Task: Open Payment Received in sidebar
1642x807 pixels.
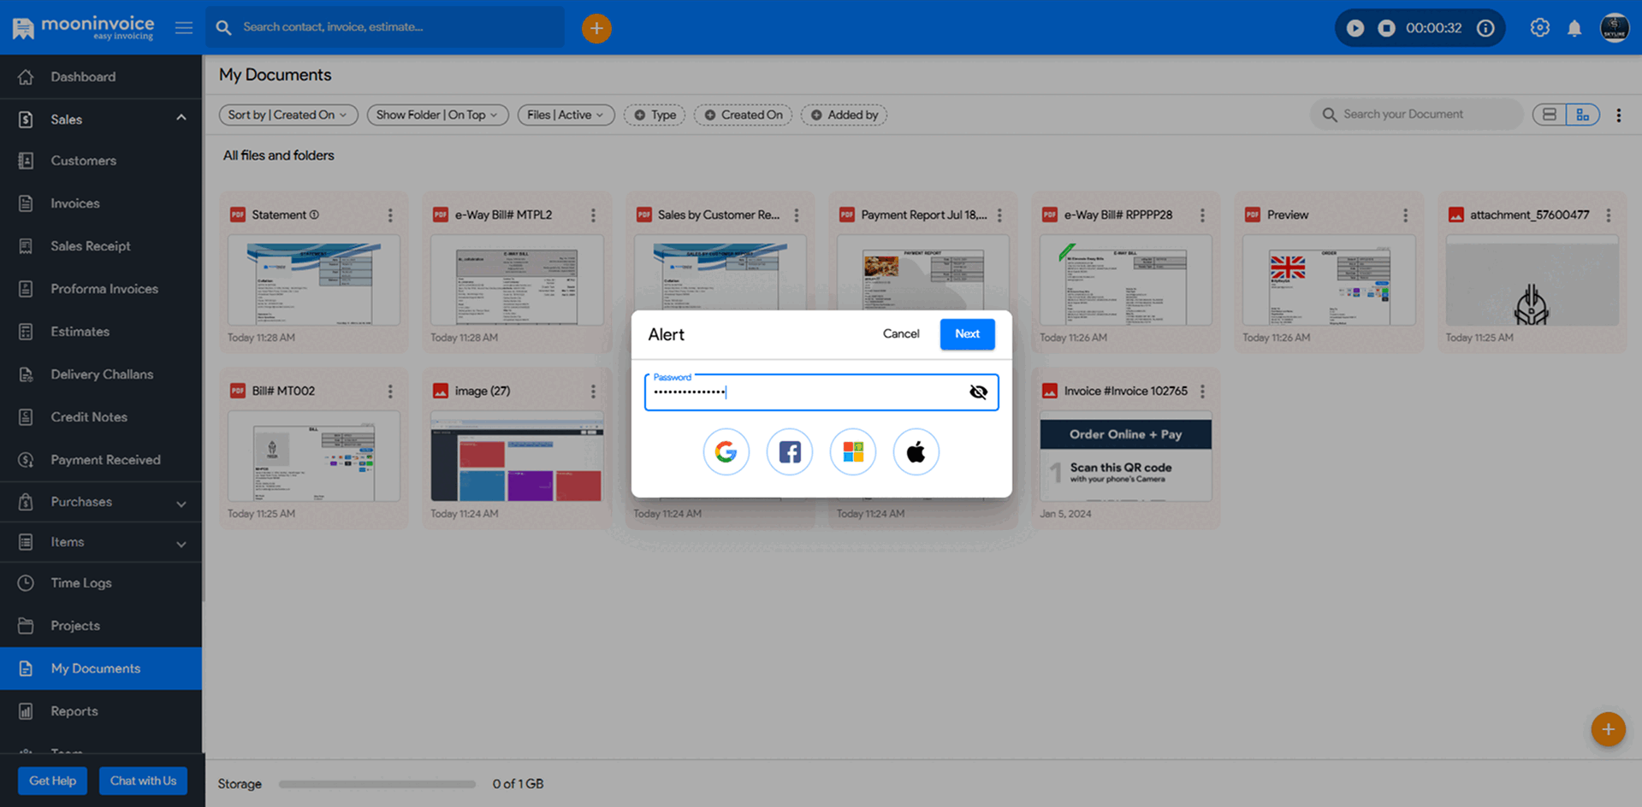Action: pos(101,460)
